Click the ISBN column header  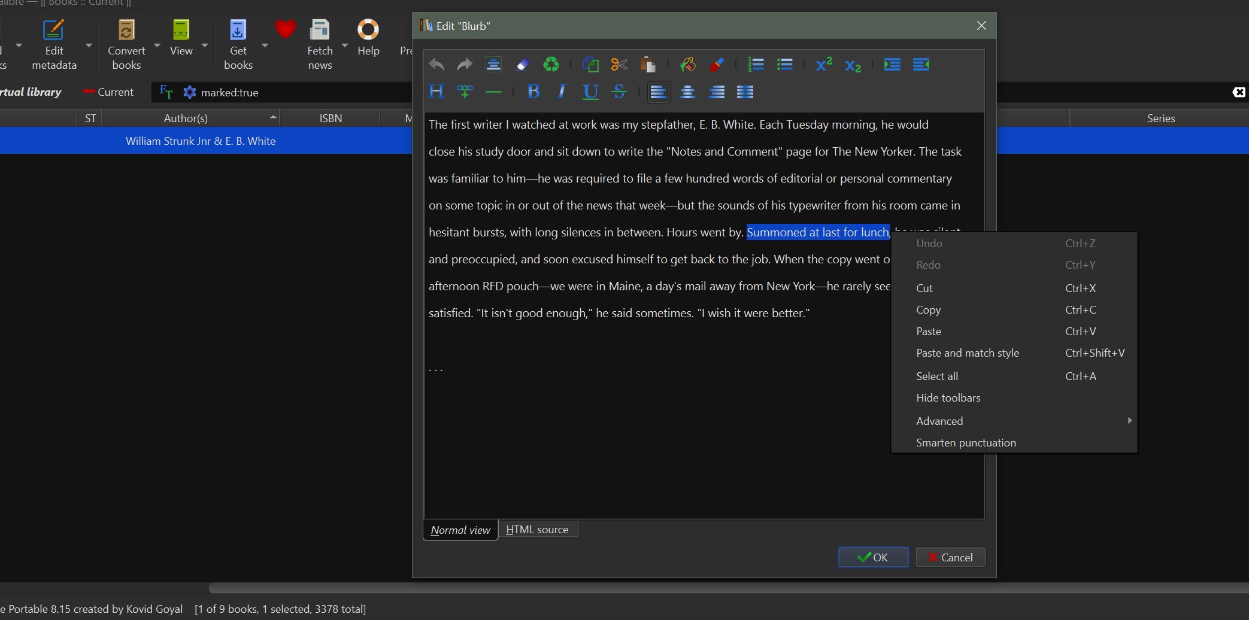(x=331, y=118)
